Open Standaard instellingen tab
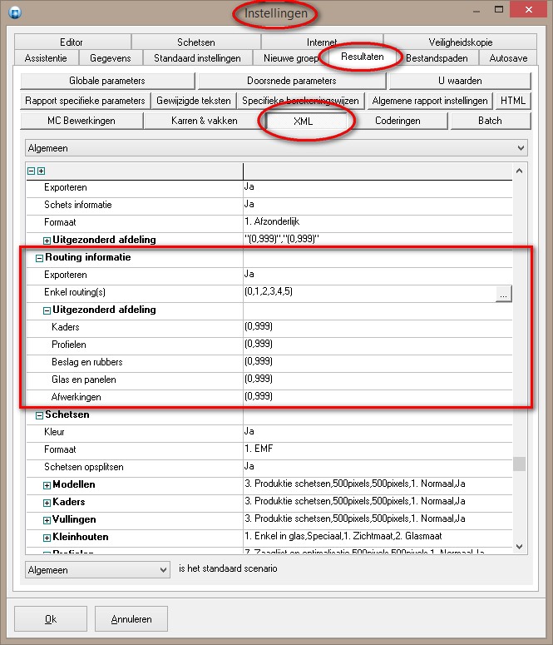This screenshot has width=553, height=645. point(197,58)
